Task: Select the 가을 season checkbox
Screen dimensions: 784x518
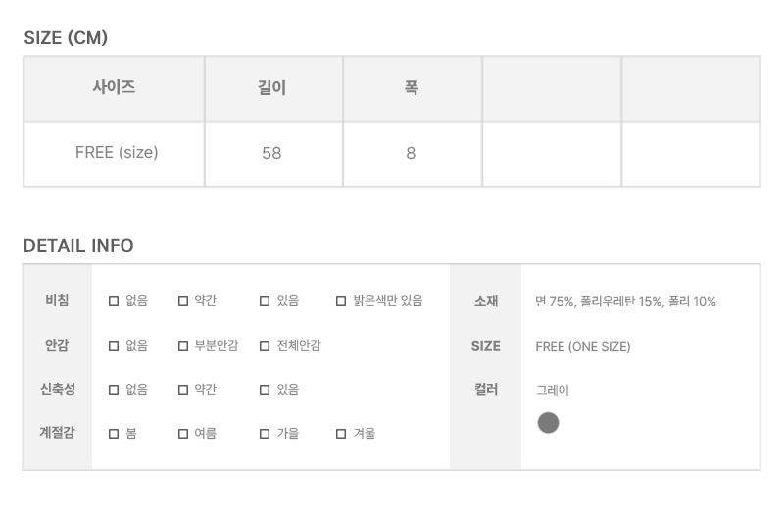Action: (x=265, y=434)
